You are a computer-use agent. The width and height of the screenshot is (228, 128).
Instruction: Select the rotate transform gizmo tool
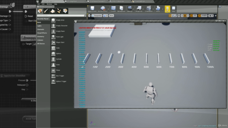pyautogui.click(x=173, y=16)
